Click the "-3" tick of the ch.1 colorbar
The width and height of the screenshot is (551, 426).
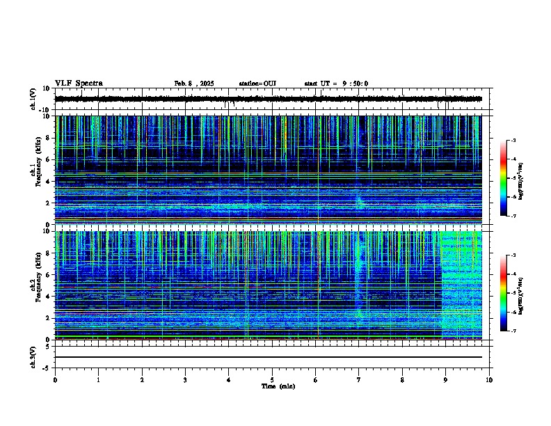[513, 140]
